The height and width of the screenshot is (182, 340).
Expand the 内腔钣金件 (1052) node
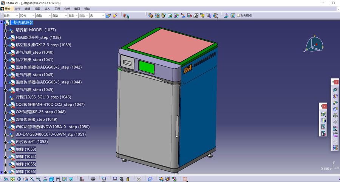click(6, 142)
